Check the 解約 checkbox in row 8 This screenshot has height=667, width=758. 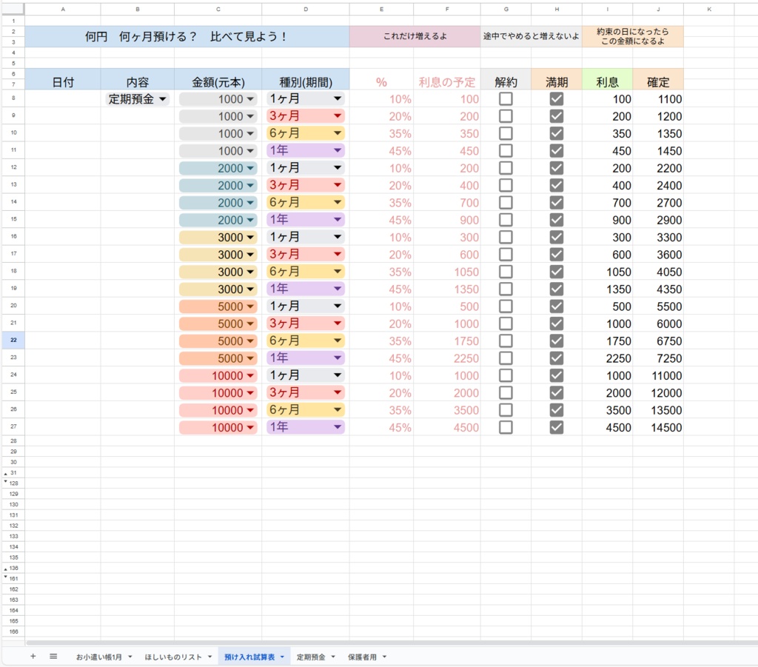(x=506, y=98)
